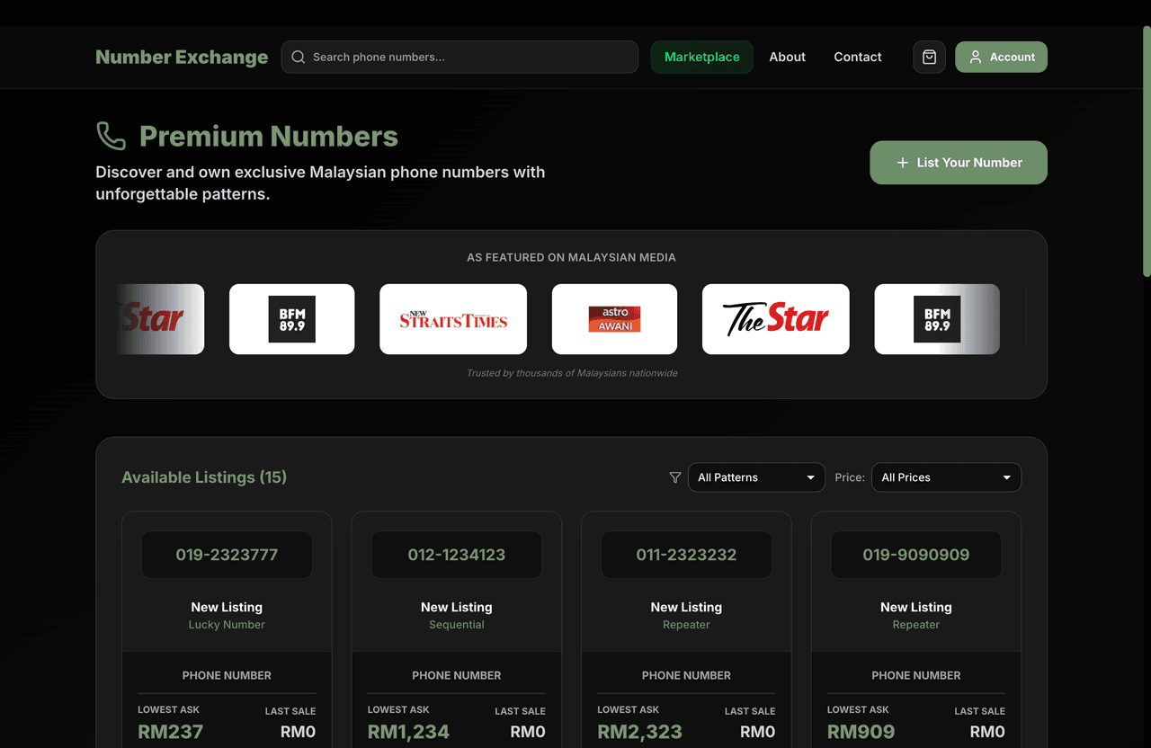Select the Marketplace navigation item

click(701, 57)
